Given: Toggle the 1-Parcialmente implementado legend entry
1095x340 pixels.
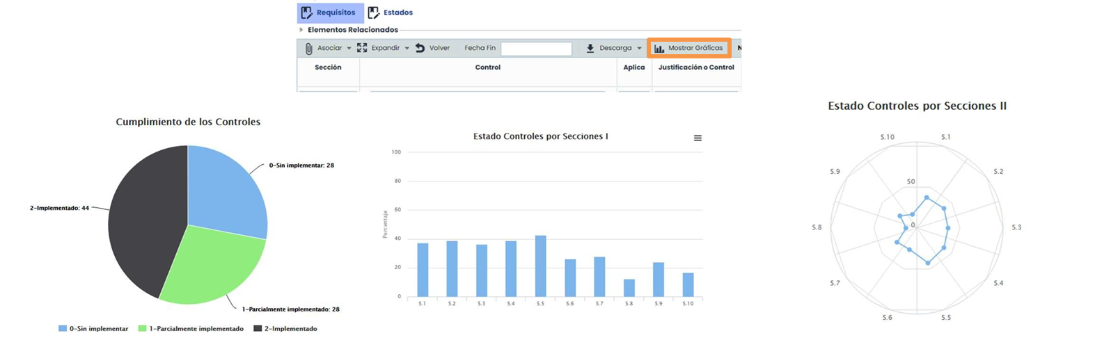Looking at the screenshot, I should pos(191,329).
